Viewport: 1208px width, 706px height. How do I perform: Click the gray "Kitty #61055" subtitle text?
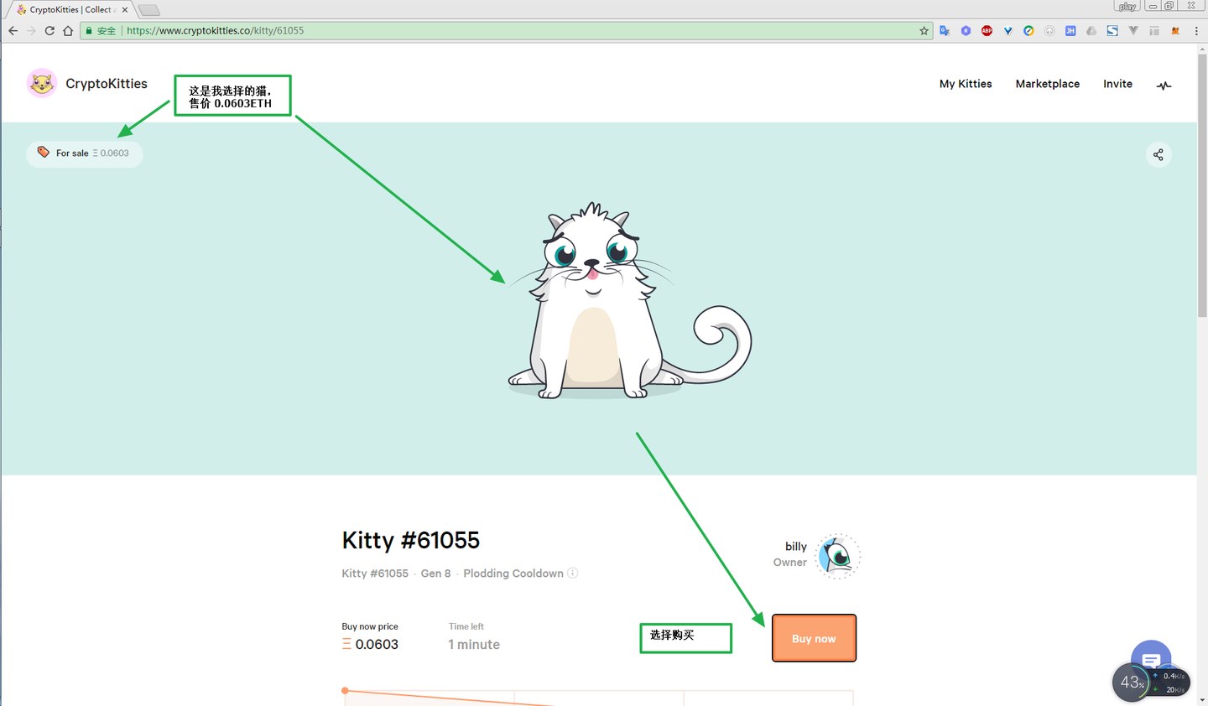click(x=375, y=574)
